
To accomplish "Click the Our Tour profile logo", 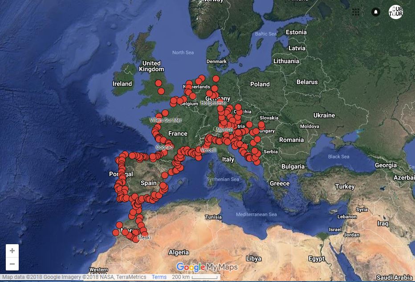I will pyautogui.click(x=395, y=12).
